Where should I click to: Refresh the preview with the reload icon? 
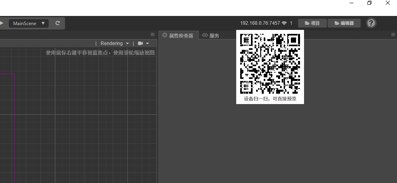click(x=58, y=23)
